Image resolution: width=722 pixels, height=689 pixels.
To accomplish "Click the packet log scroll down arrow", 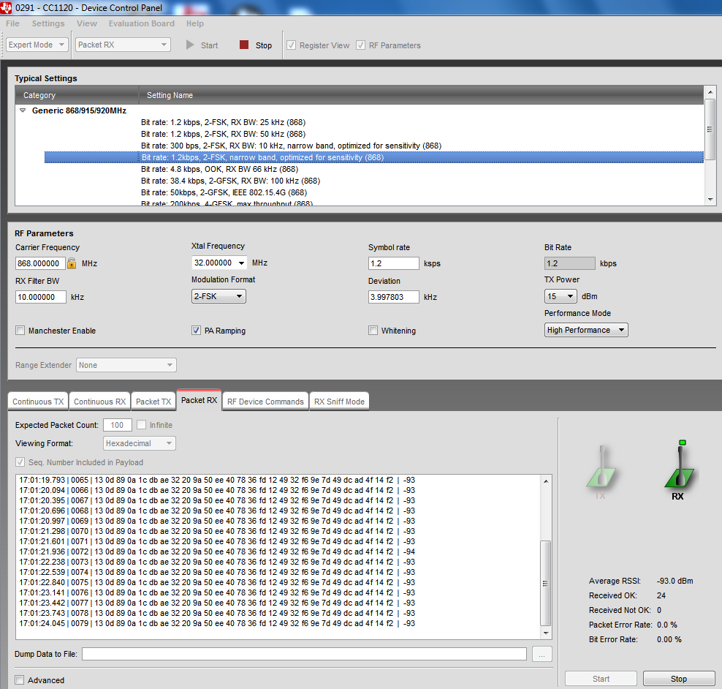I will click(546, 633).
